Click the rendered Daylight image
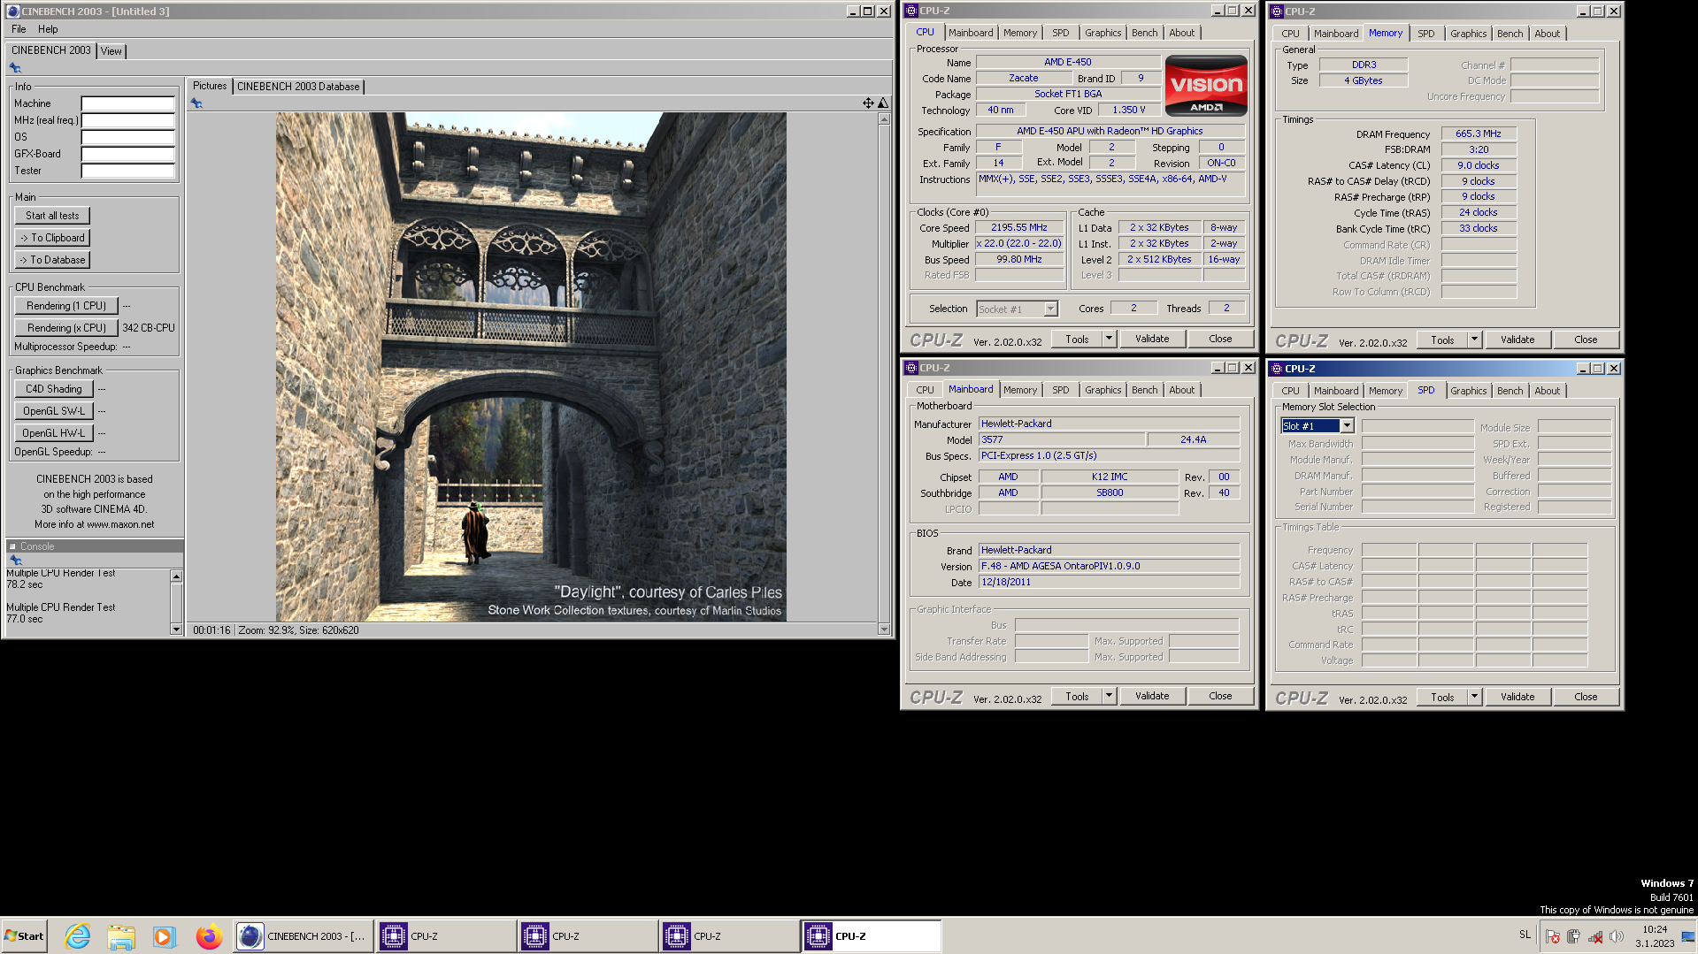This screenshot has width=1698, height=954. pyautogui.click(x=531, y=367)
